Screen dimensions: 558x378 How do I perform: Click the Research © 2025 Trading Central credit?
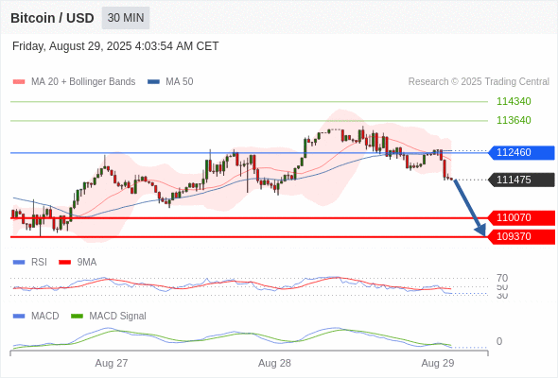[479, 82]
